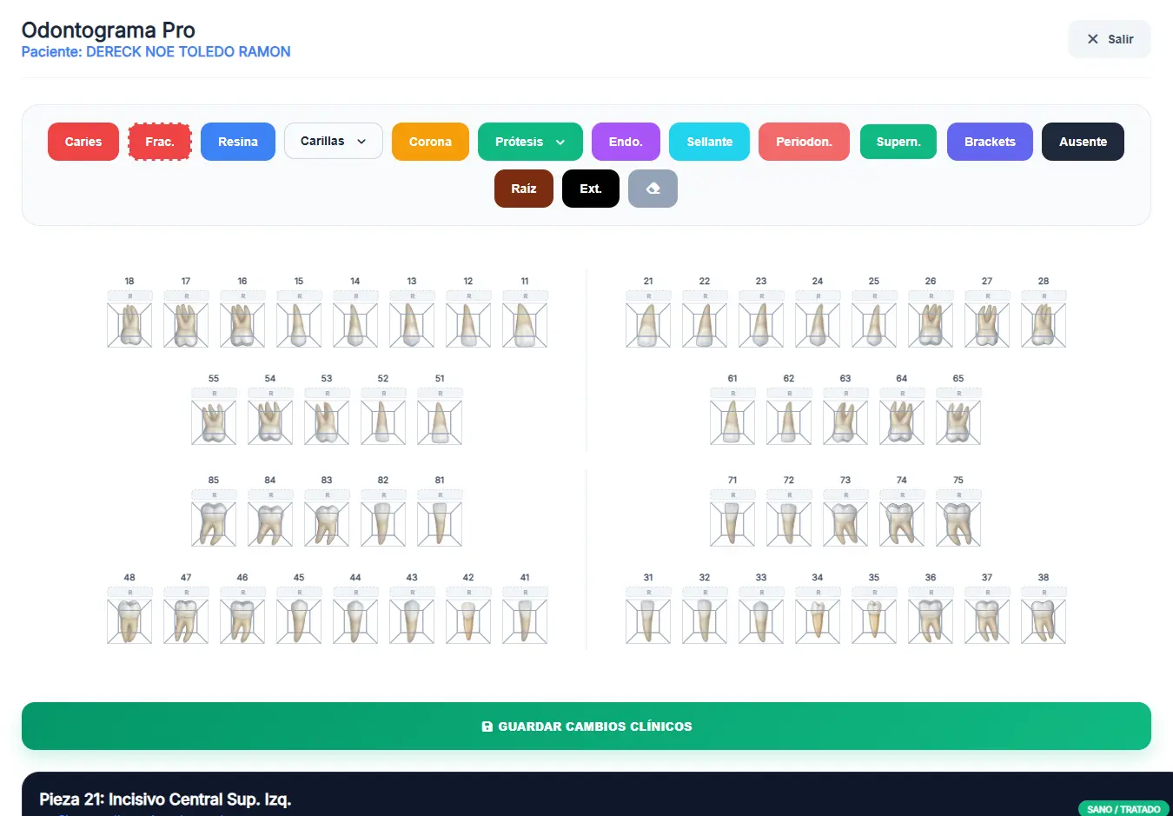Screen dimensions: 1173x816
Task: Select tooth 18 in the odontogram
Action: (x=129, y=325)
